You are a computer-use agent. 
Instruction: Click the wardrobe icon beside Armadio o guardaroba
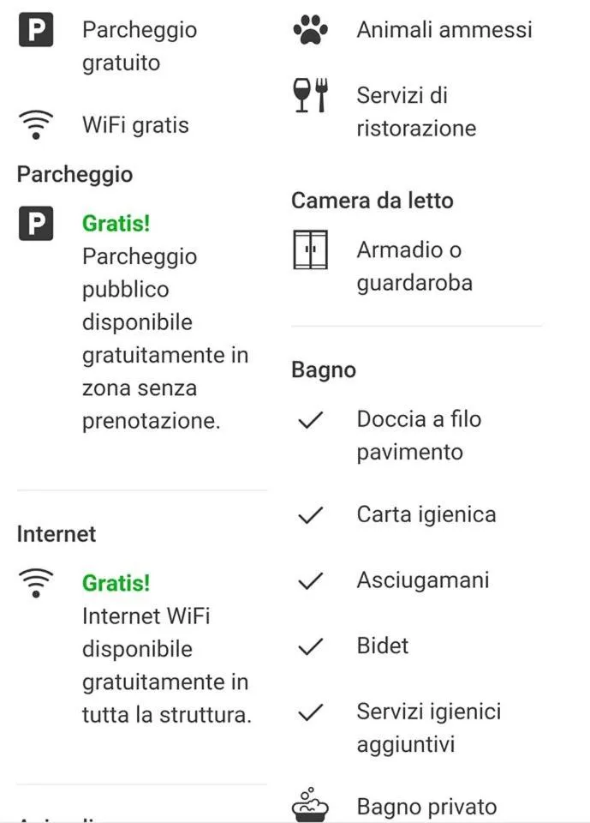tap(310, 250)
